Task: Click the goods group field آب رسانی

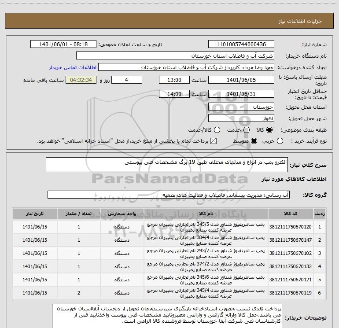Action: coord(169,195)
